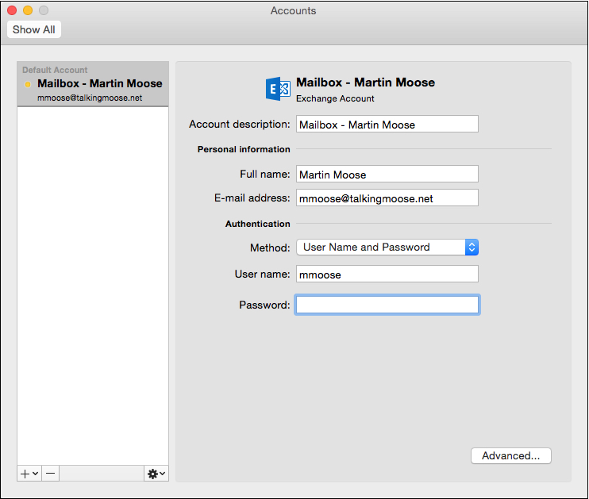Click the Full name field
Viewport: 589px width, 499px height.
click(x=387, y=175)
